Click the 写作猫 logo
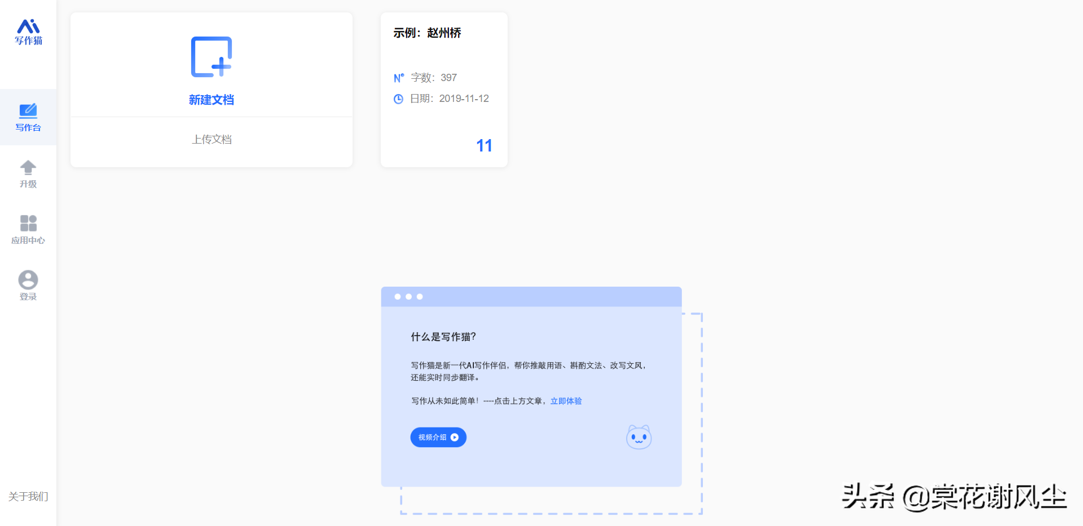 (x=28, y=32)
